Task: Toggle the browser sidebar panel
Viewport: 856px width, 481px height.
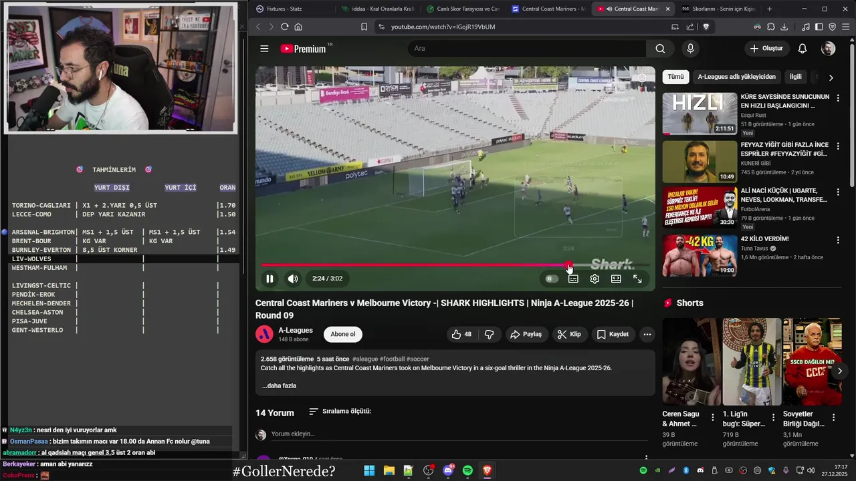Action: click(820, 27)
